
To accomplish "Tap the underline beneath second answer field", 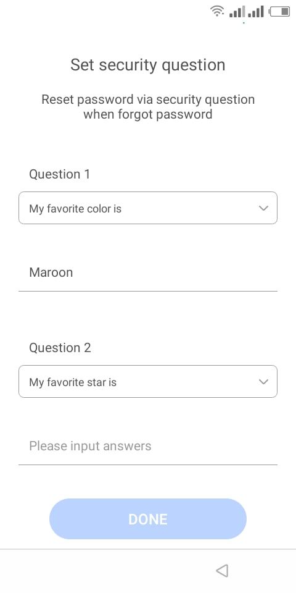I will pos(148,465).
